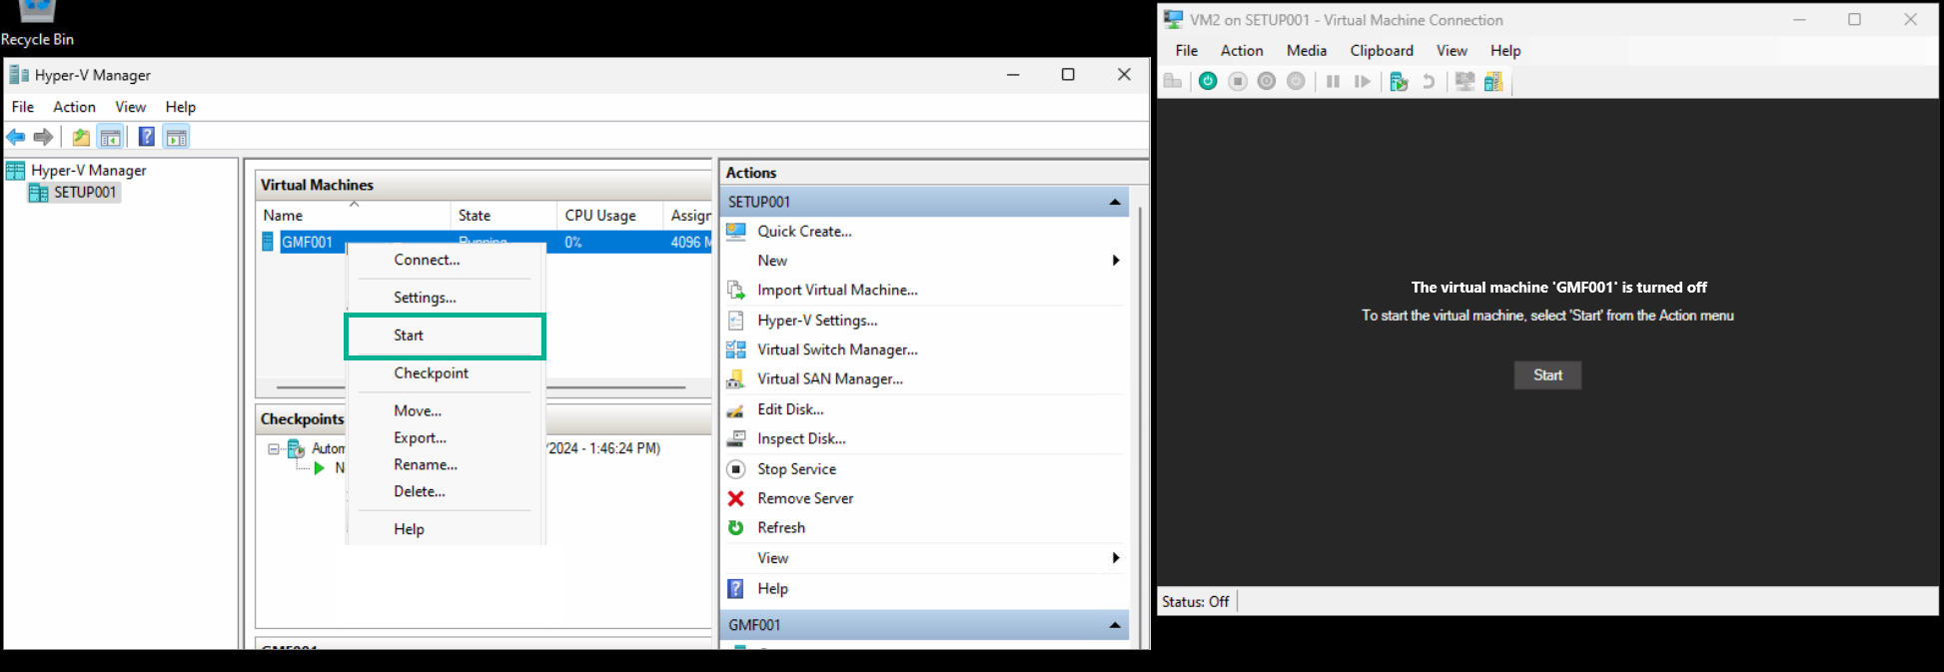Image resolution: width=1944 pixels, height=672 pixels.
Task: Click the Quick Create icon in Actions pane
Action: coord(736,231)
